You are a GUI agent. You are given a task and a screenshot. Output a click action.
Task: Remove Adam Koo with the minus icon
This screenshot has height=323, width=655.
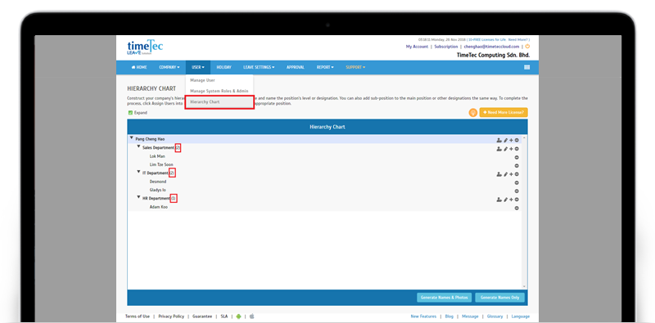pos(517,208)
